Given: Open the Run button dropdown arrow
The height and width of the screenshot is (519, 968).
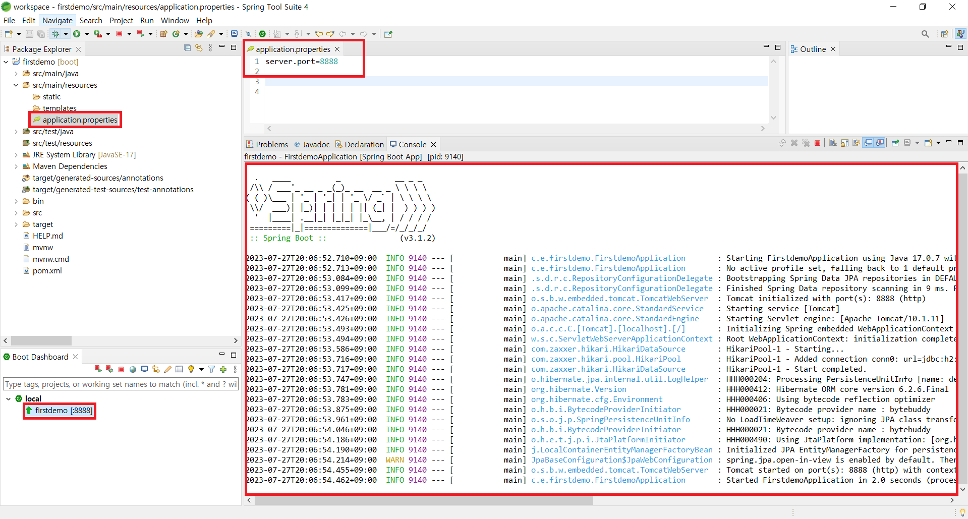Looking at the screenshot, I should coord(87,34).
